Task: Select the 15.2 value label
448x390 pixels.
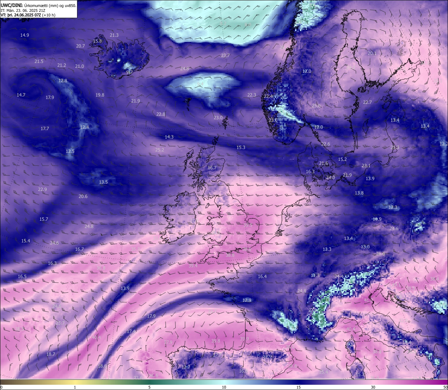Action: 342,159
